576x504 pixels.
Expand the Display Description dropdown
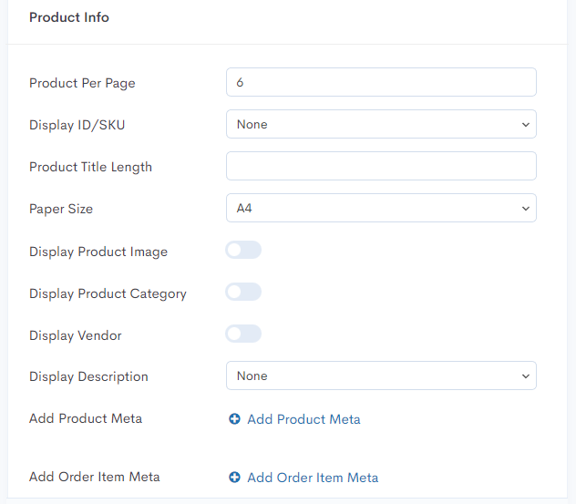point(381,375)
